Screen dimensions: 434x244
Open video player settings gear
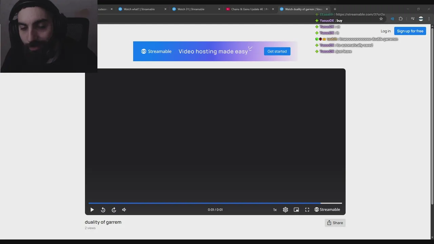coord(285,210)
